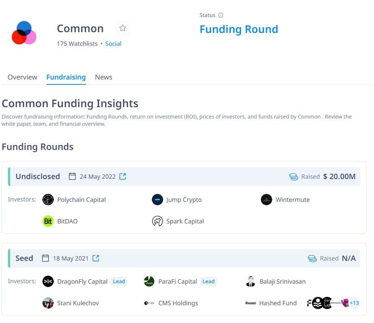Click the DragonFly Capital logo
The height and width of the screenshot is (323, 374).
[48, 281]
